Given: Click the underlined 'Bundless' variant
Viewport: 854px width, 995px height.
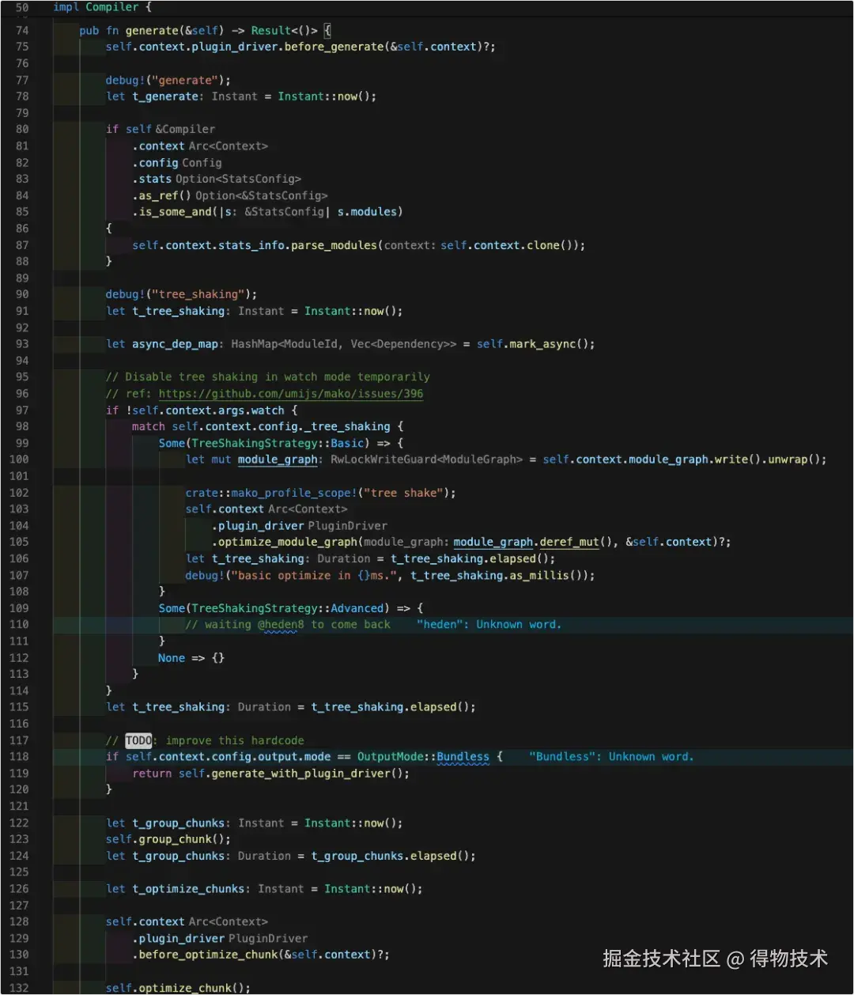Looking at the screenshot, I should [463, 757].
